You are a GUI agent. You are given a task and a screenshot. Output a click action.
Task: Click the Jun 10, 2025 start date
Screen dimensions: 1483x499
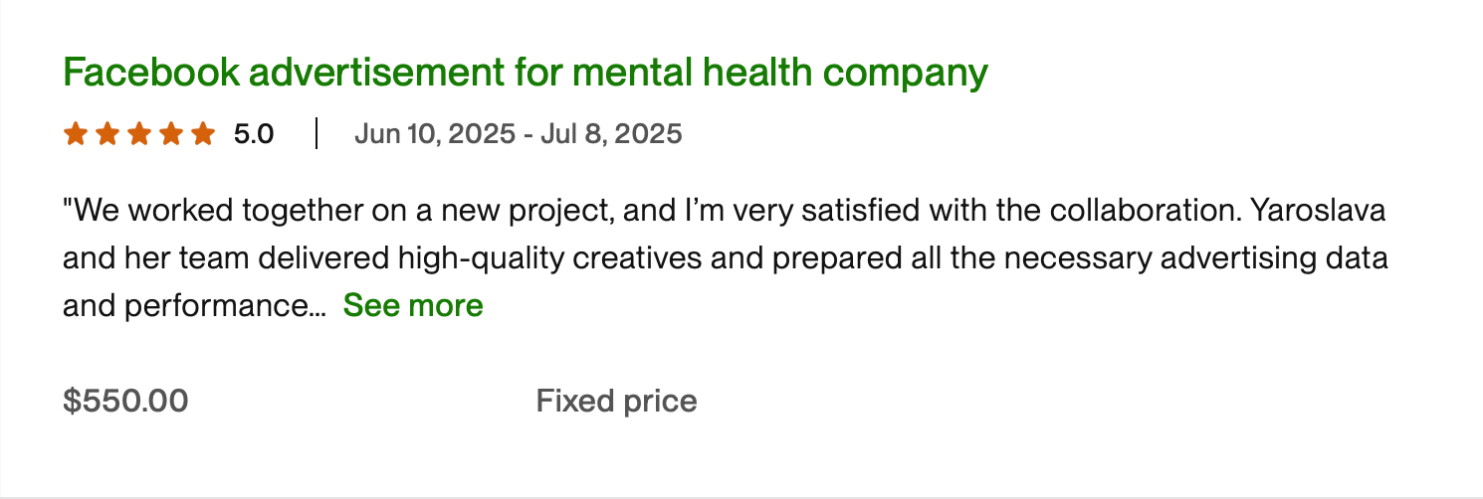(434, 133)
